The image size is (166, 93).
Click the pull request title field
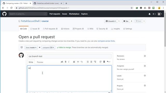(69, 56)
